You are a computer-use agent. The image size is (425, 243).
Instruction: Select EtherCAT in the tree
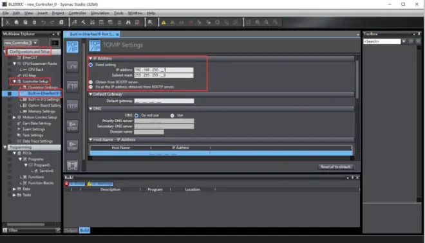(30, 57)
